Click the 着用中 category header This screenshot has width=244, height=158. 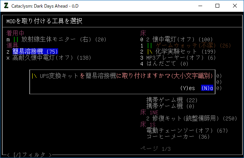15,33
